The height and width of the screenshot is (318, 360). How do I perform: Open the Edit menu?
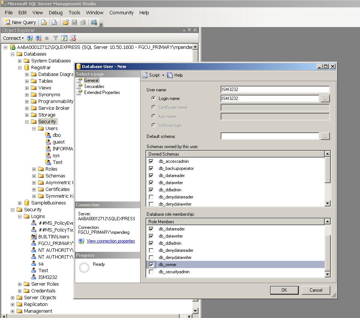click(23, 13)
